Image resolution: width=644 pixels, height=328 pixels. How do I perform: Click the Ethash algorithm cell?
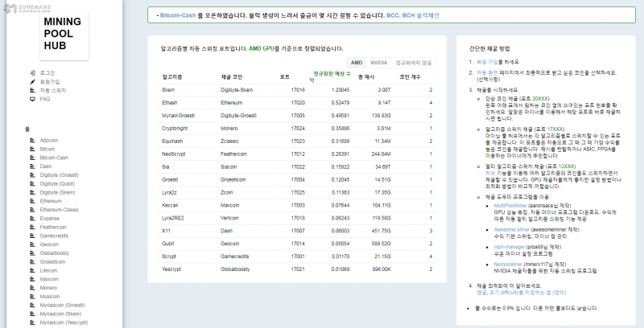pyautogui.click(x=170, y=103)
